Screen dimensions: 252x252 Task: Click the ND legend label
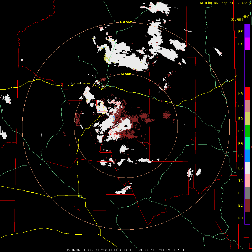pyautogui.click(x=240, y=218)
